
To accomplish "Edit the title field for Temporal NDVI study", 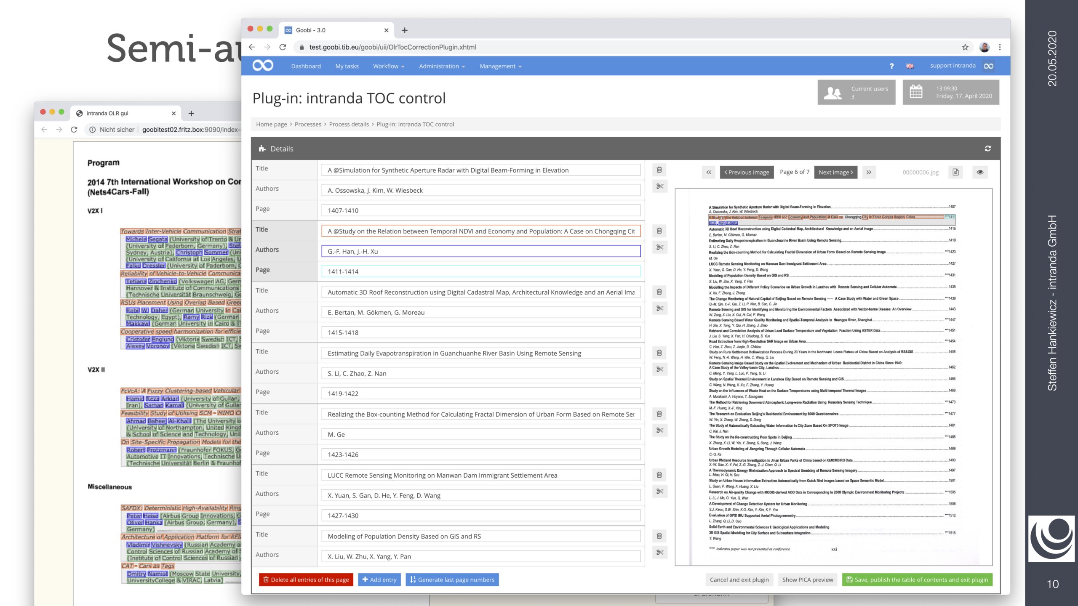I will (481, 231).
